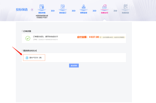Select the order number starting with ZD2022
Viewport: 156px width, 103px height.
(x=48, y=39)
